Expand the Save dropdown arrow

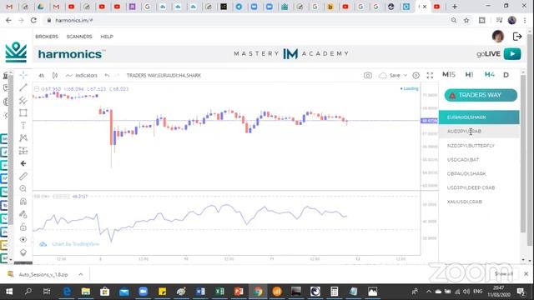click(406, 76)
